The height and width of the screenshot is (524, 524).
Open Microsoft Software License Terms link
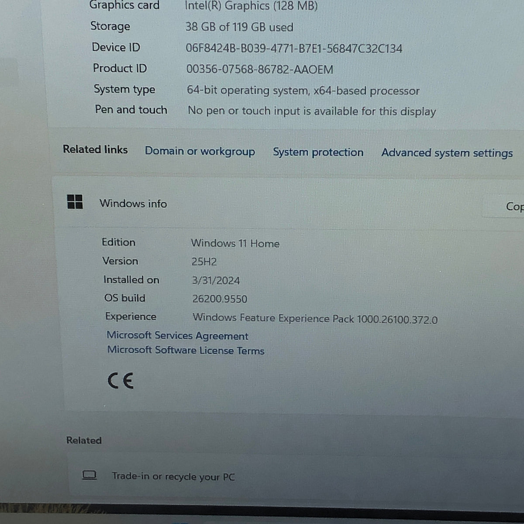[x=186, y=350]
